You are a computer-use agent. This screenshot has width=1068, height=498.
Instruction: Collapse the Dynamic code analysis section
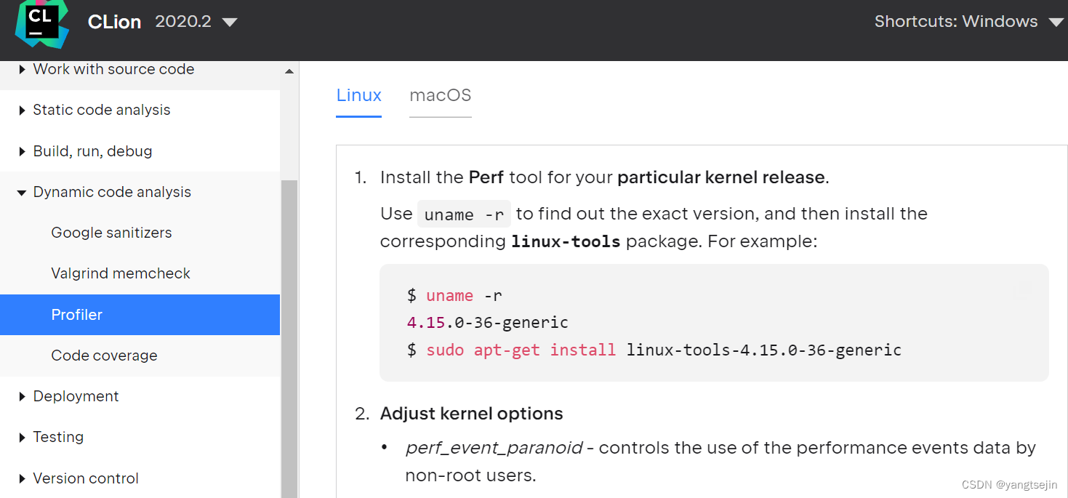point(111,192)
